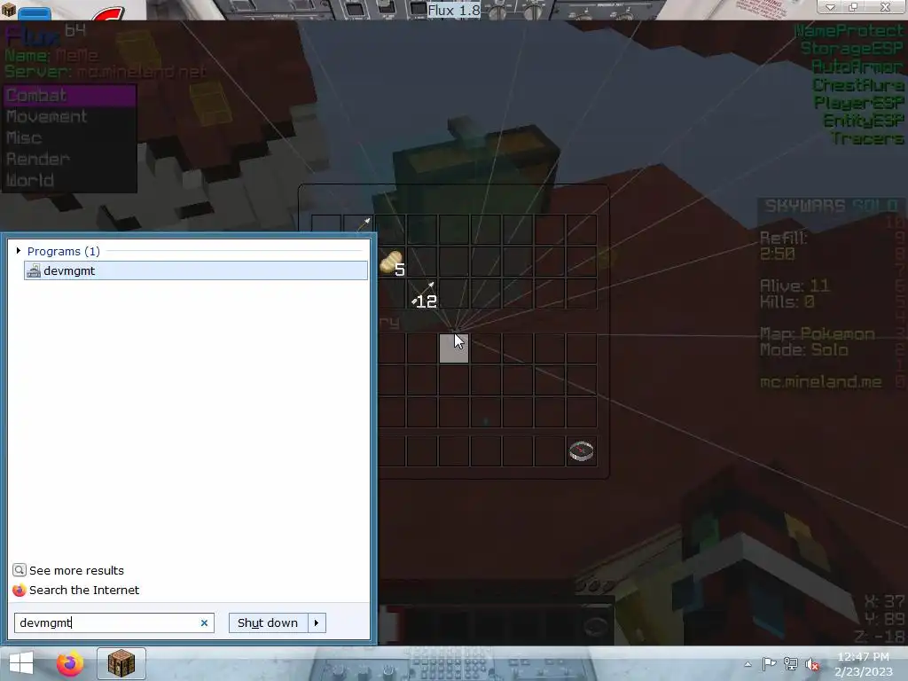
Task: Click the 'Alive: 11' scoreboard line
Action: coord(794,286)
